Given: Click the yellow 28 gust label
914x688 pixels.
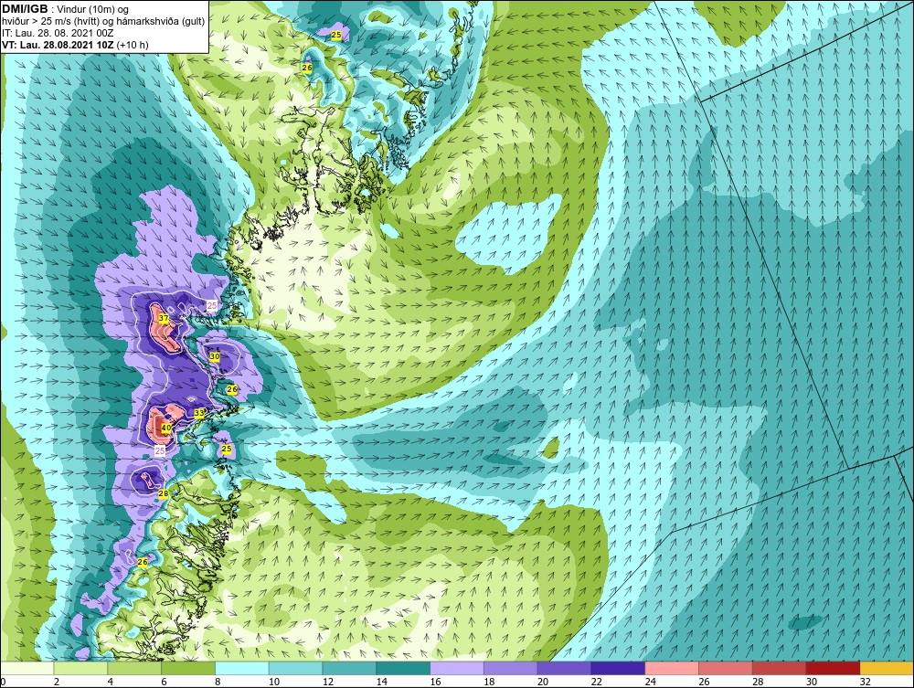Looking at the screenshot, I should coord(164,494).
